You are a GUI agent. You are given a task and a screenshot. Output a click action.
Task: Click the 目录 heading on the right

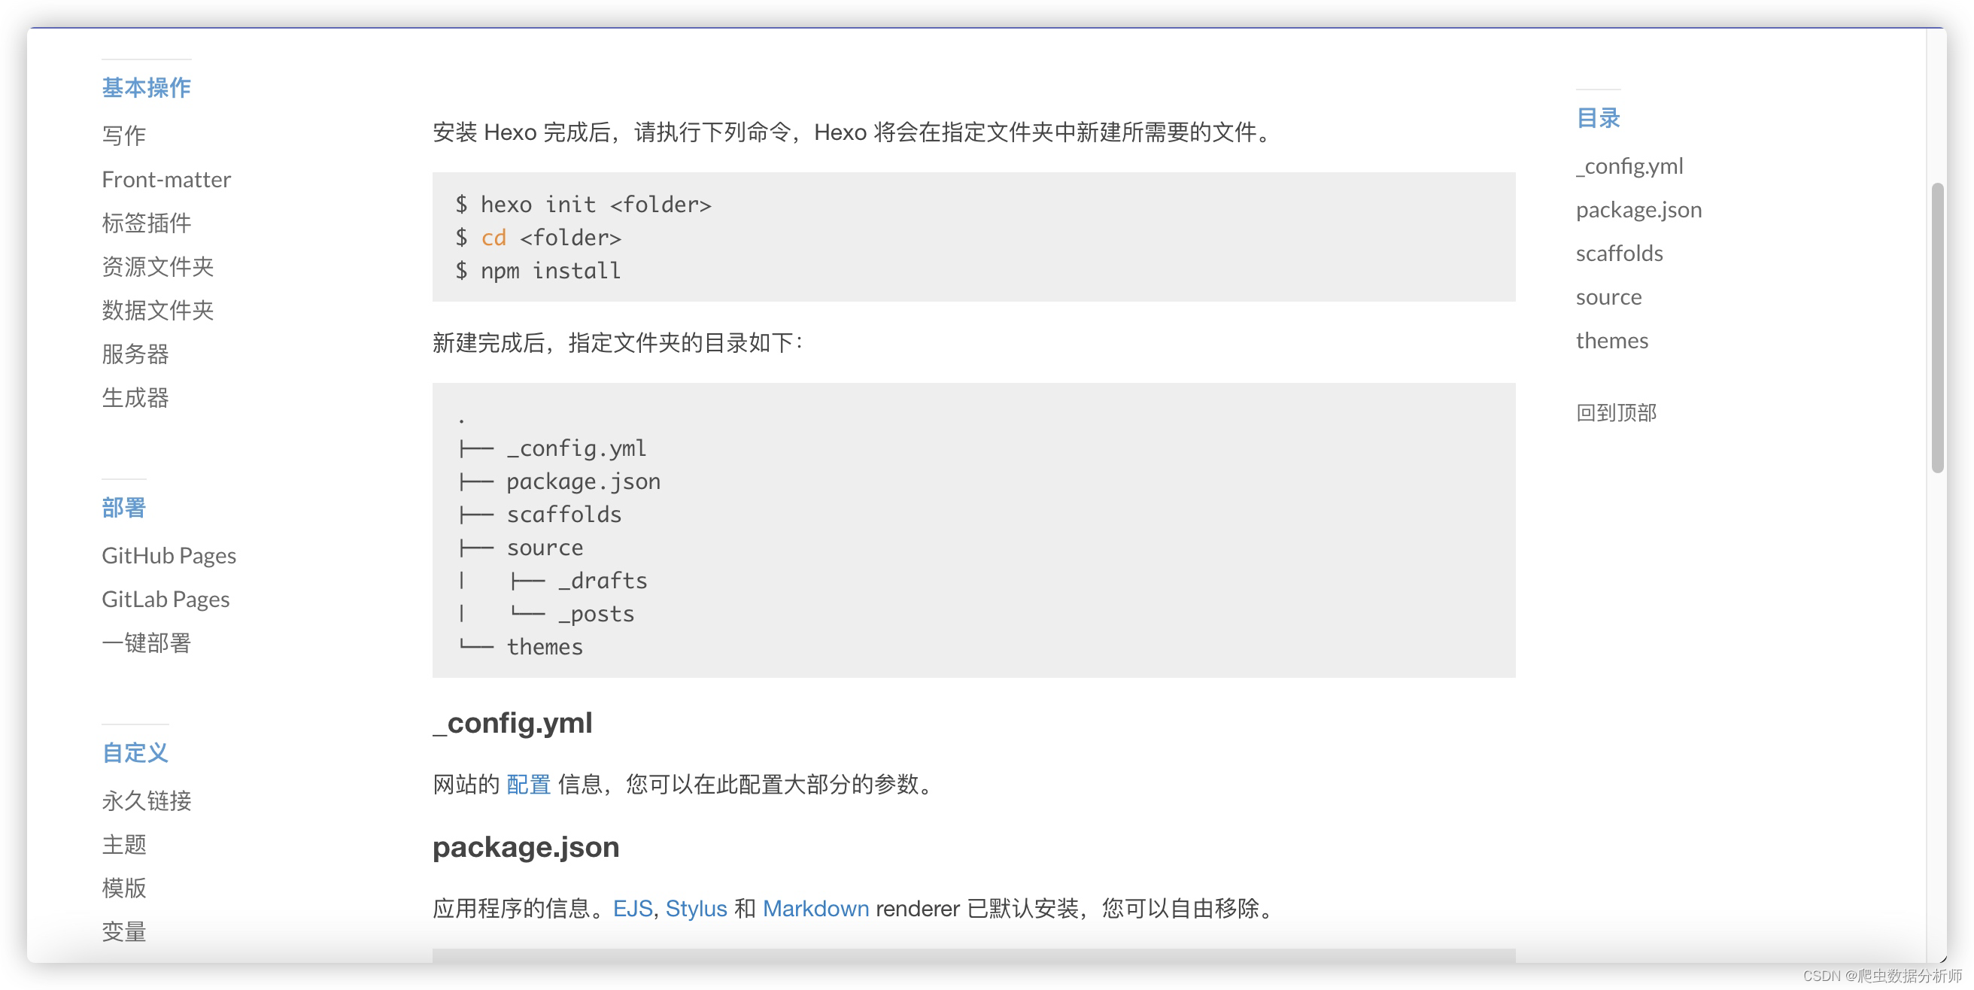tap(1598, 118)
